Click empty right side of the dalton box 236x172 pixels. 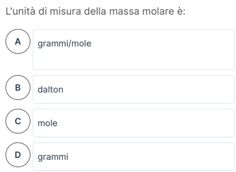[166, 89]
